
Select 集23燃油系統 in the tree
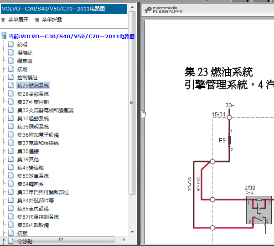[33, 85]
